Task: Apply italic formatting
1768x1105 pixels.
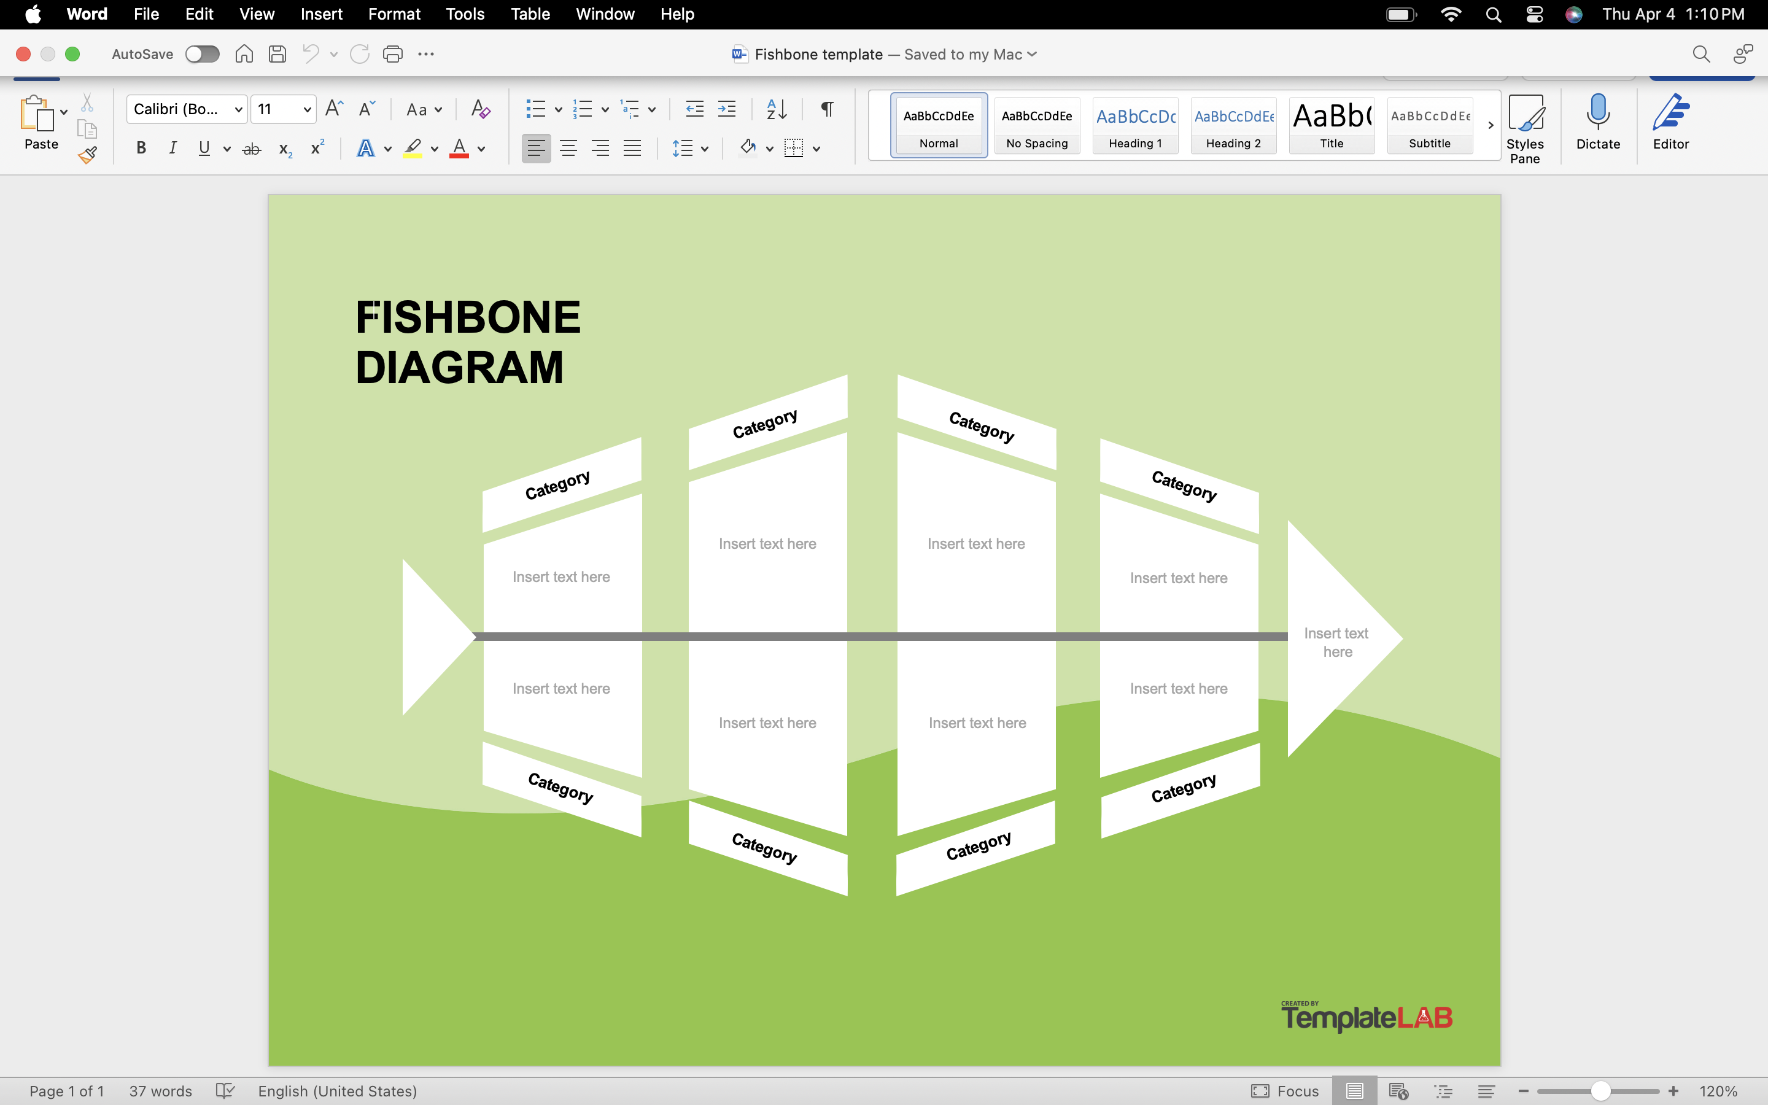Action: 173,149
